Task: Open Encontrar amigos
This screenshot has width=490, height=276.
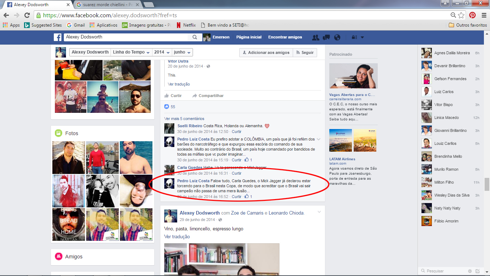Action: click(x=285, y=37)
